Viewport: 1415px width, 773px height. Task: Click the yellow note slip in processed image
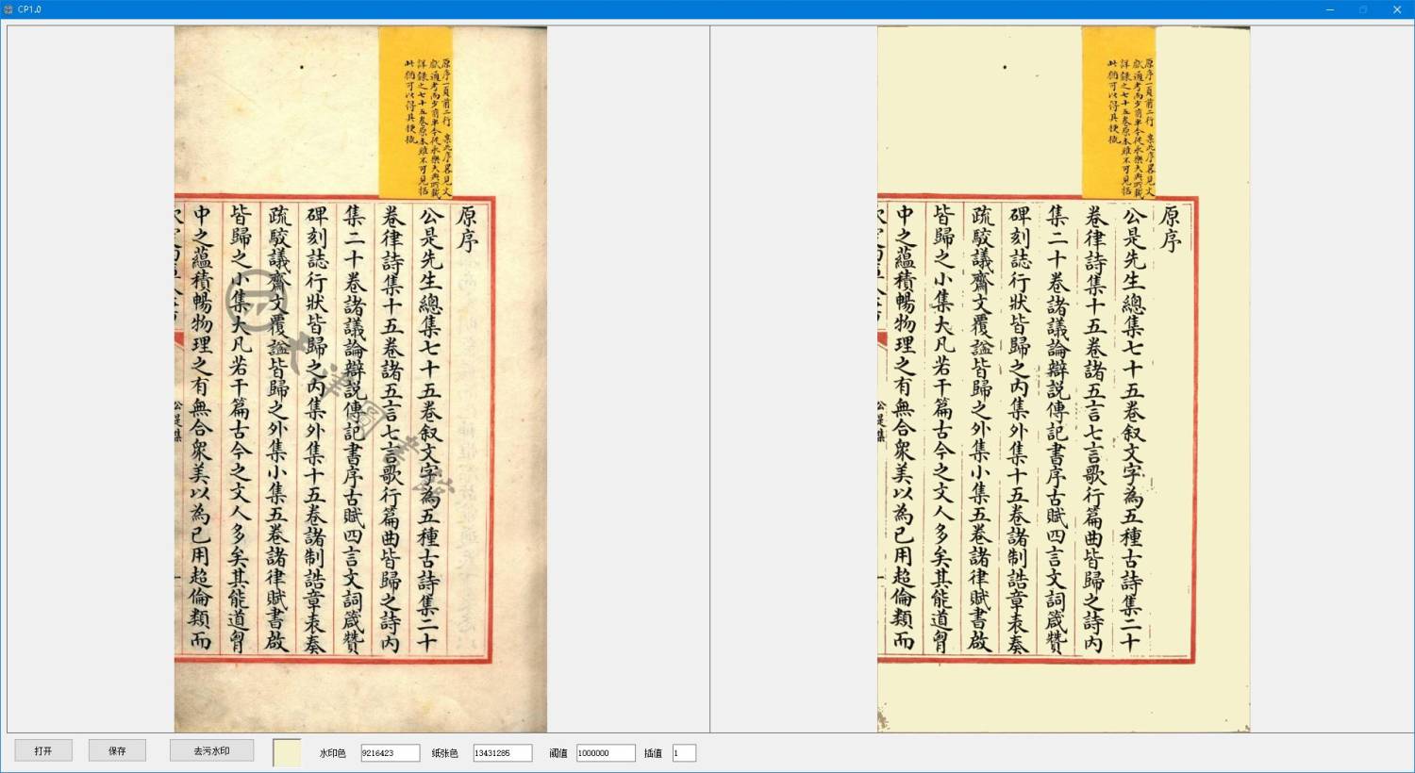click(1118, 113)
